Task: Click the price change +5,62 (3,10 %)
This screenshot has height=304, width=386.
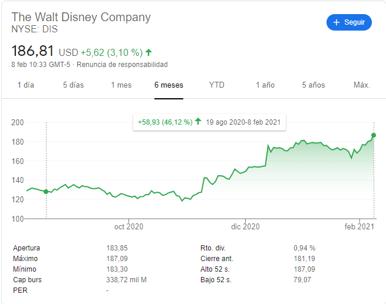Action: click(112, 52)
